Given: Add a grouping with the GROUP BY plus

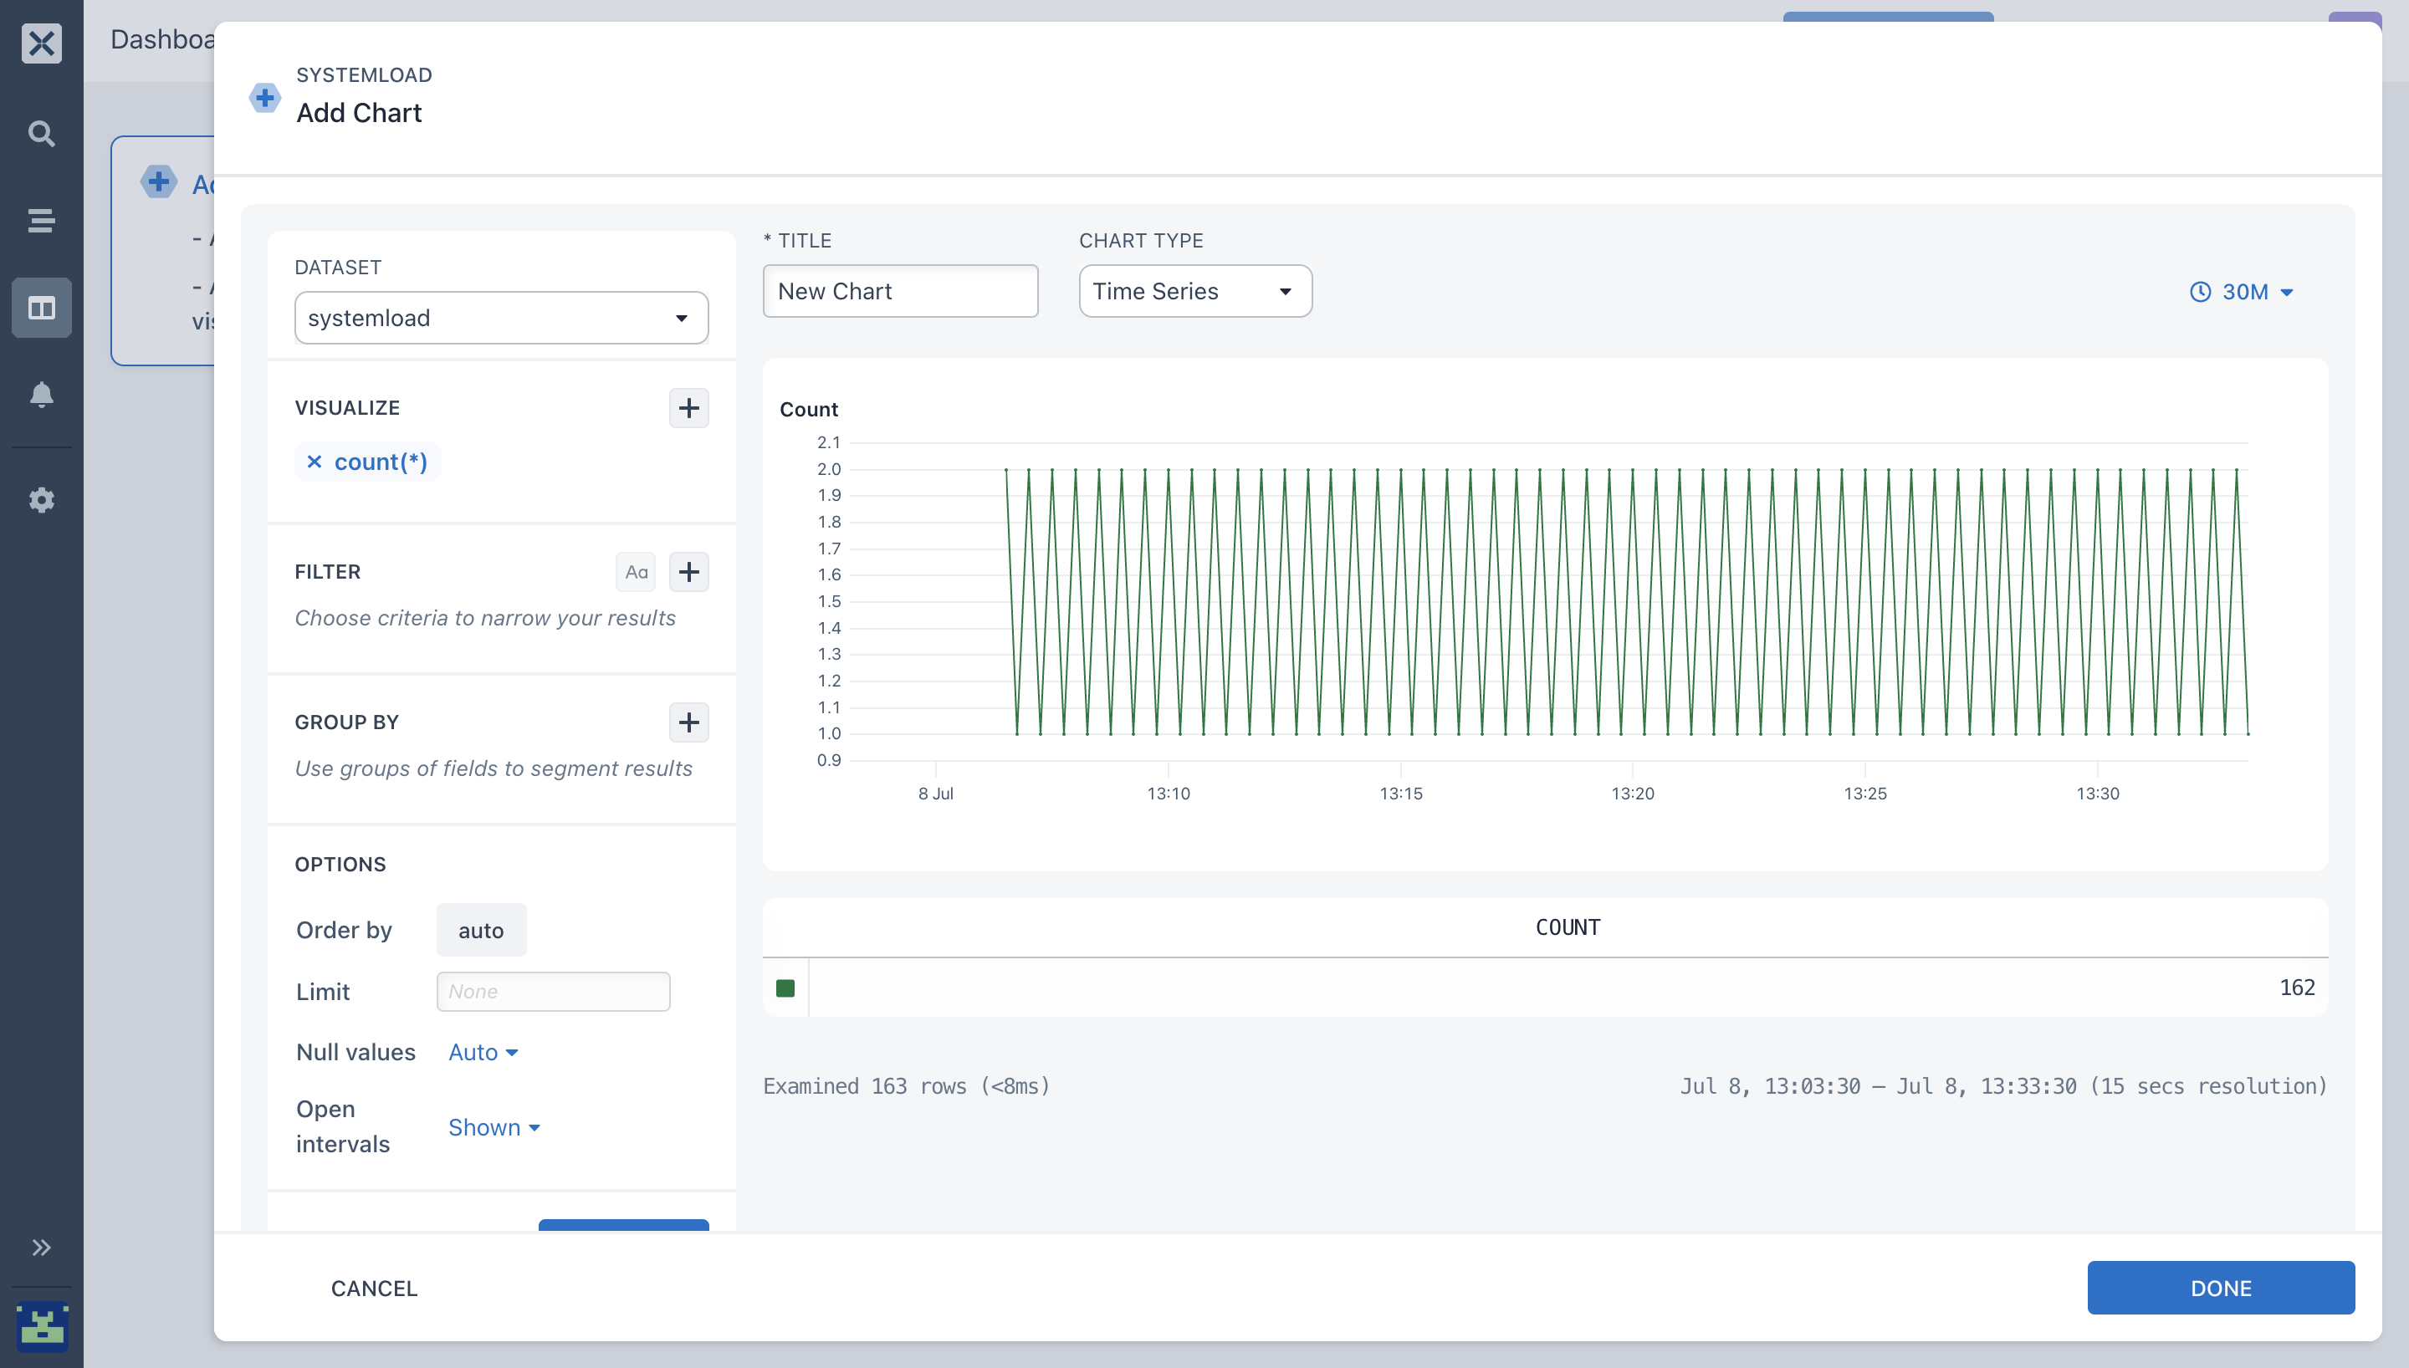Looking at the screenshot, I should [x=688, y=722].
